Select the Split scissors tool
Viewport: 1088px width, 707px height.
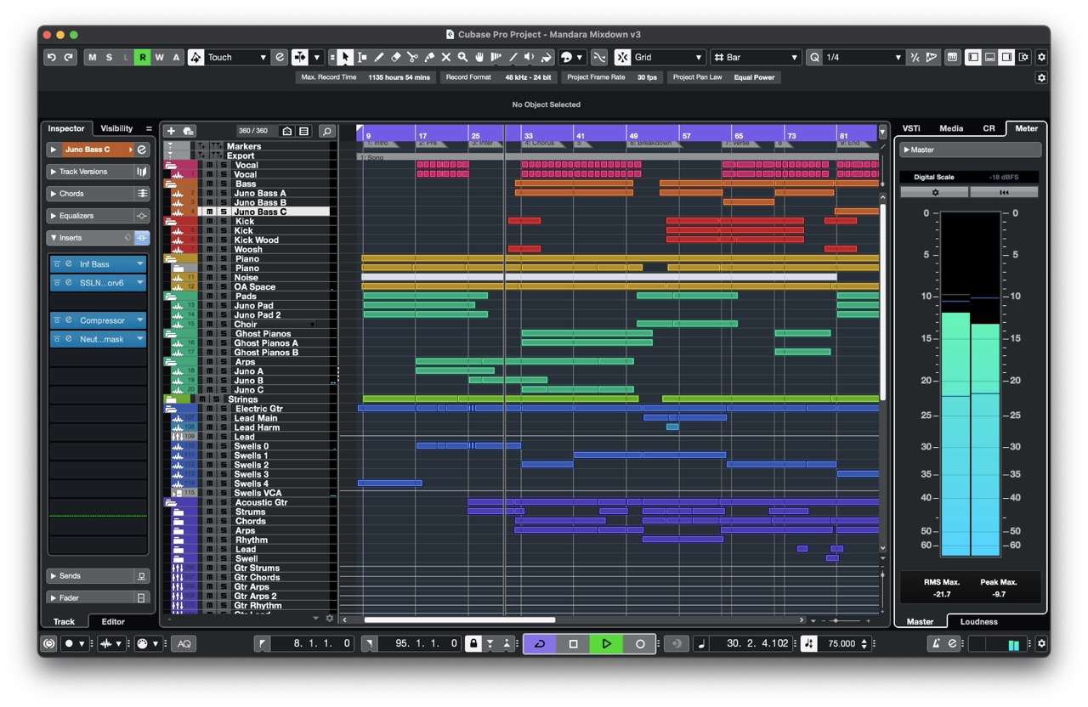point(412,57)
